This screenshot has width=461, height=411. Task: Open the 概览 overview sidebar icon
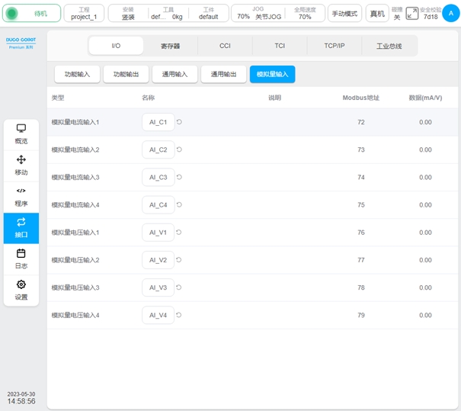(21, 134)
